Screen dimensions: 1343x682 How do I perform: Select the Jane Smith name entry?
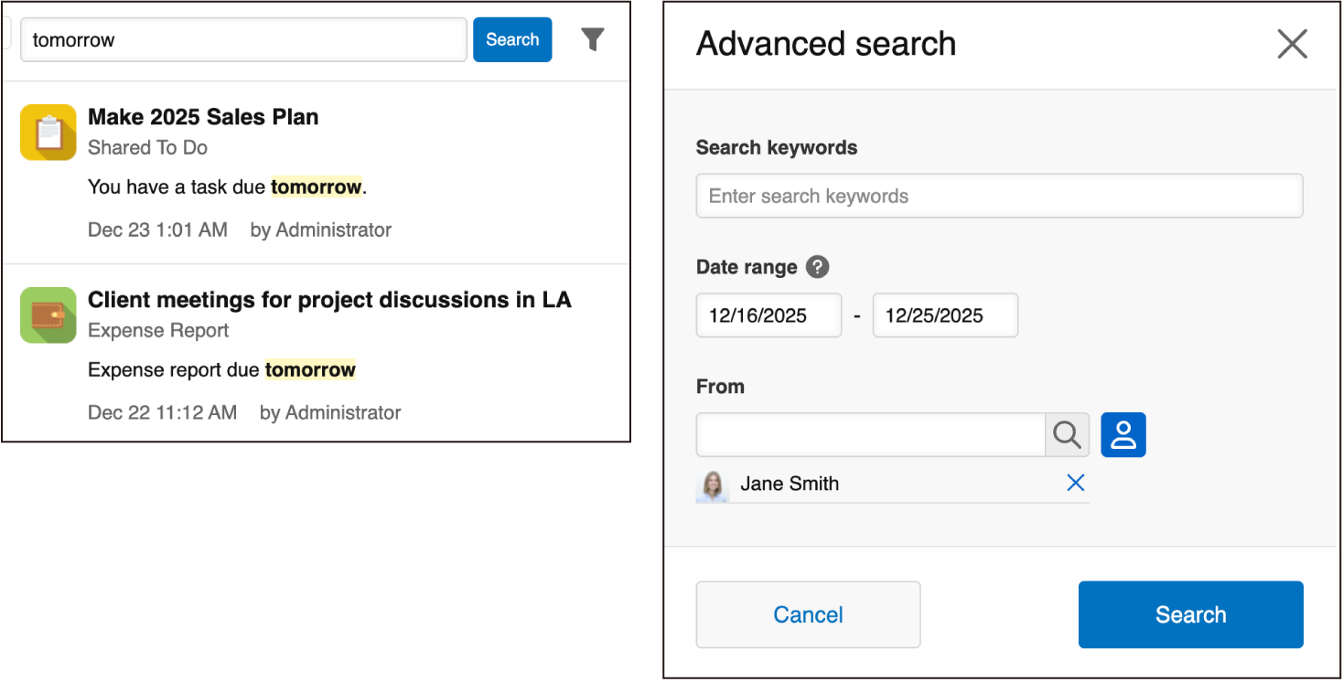point(790,484)
